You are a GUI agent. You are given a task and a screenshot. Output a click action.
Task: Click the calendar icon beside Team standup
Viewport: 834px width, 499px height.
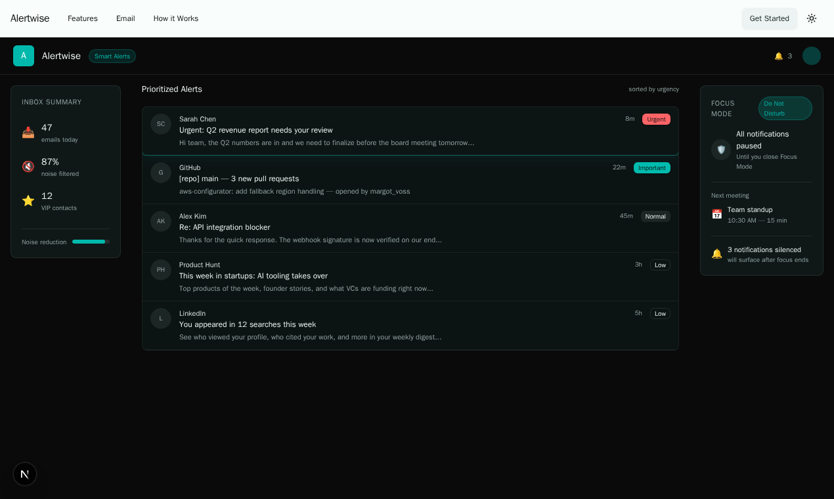717,215
